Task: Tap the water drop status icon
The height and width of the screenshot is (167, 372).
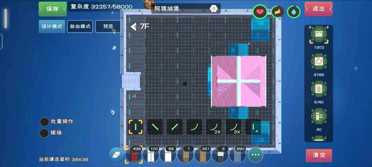Action: [x=294, y=12]
